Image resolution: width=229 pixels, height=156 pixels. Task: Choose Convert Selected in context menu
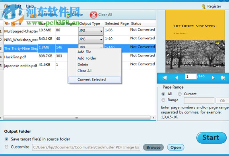tap(95, 79)
